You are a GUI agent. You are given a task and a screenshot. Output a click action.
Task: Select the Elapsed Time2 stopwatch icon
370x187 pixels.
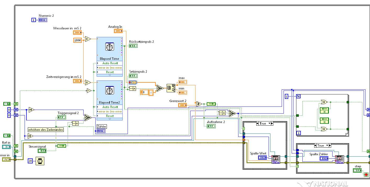[110, 90]
